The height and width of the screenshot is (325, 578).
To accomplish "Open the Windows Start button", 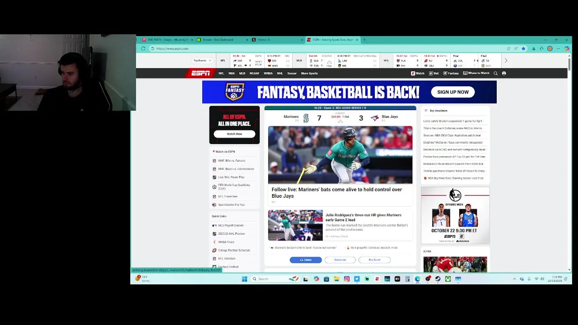I will pos(244,279).
